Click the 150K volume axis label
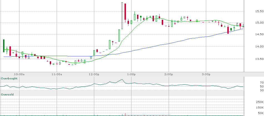 pyautogui.click(x=260, y=108)
